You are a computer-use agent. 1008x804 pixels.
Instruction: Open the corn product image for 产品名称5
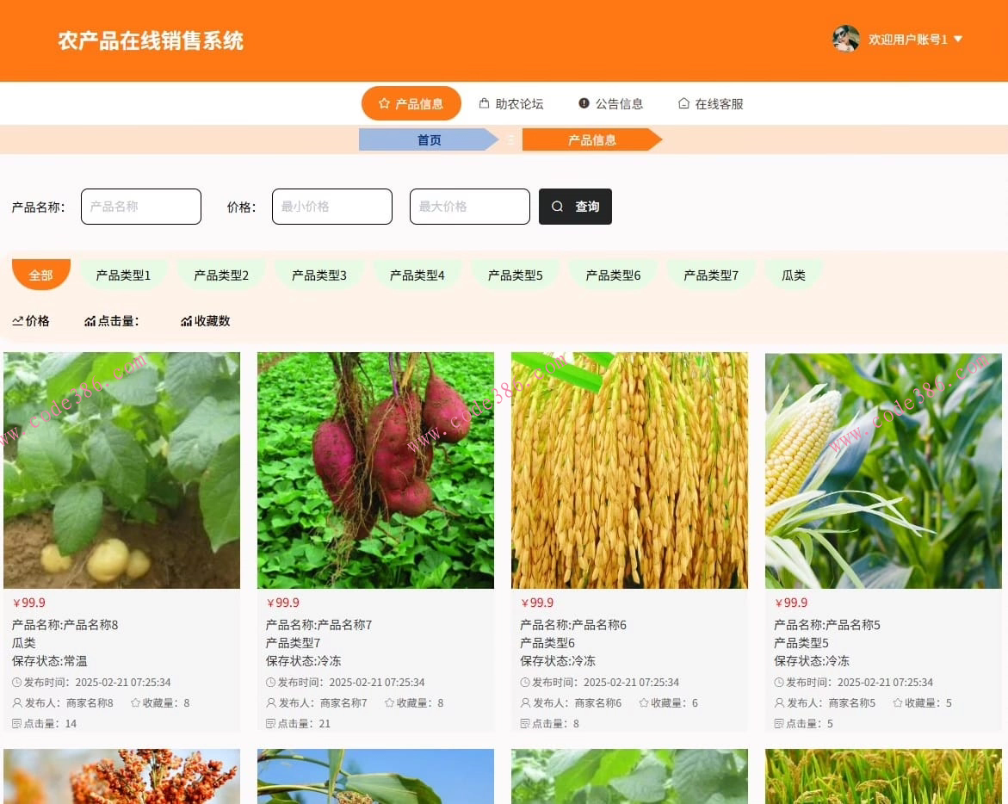coord(883,469)
